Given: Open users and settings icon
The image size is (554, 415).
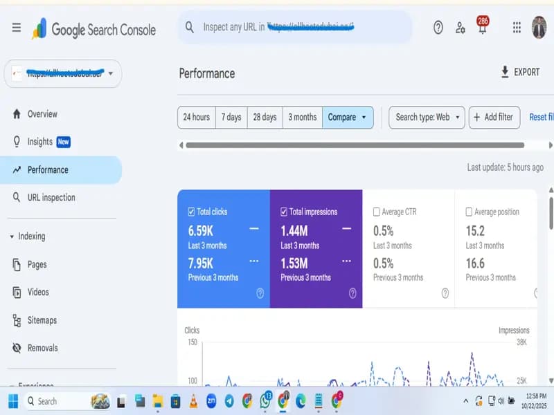Looking at the screenshot, I should point(460,27).
